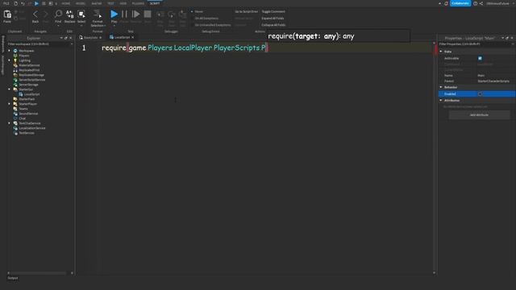Image resolution: width=516 pixels, height=290 pixels.
Task: Expand the TextChatService tree node
Action: point(9,123)
